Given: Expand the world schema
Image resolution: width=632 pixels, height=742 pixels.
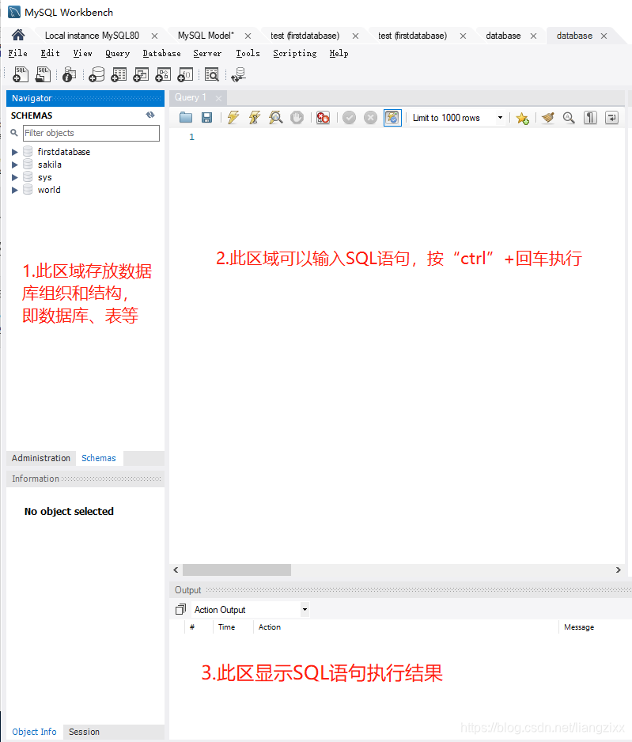Looking at the screenshot, I should (15, 190).
